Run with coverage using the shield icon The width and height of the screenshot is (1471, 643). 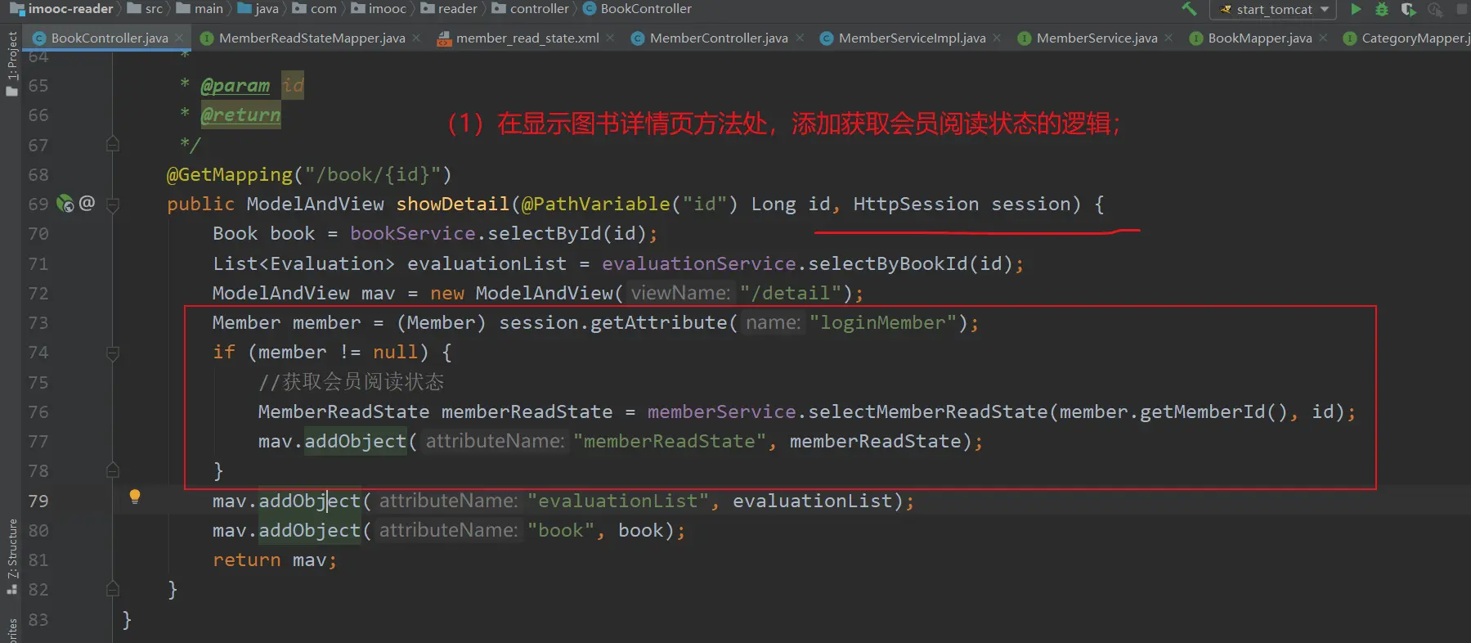1408,9
